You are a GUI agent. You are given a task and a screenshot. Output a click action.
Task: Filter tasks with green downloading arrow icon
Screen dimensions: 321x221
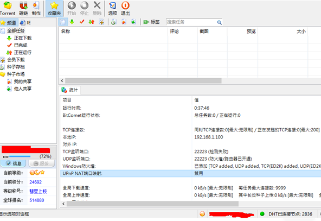coord(72,22)
